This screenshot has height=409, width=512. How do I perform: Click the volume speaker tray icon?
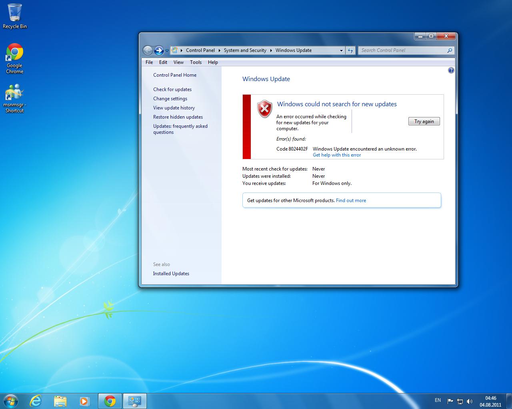click(x=470, y=401)
